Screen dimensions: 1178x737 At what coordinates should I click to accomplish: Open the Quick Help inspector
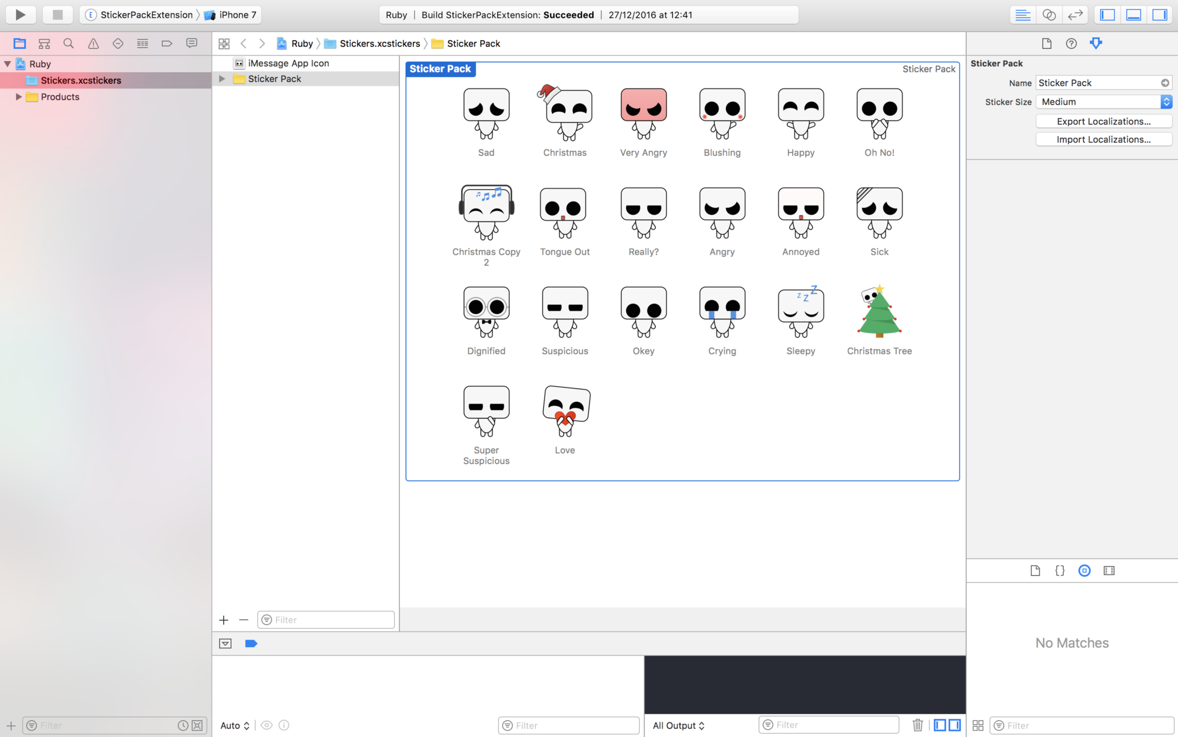pos(1071,43)
